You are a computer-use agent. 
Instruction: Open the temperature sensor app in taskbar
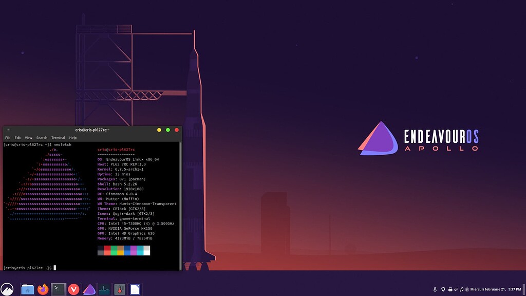(x=120, y=289)
